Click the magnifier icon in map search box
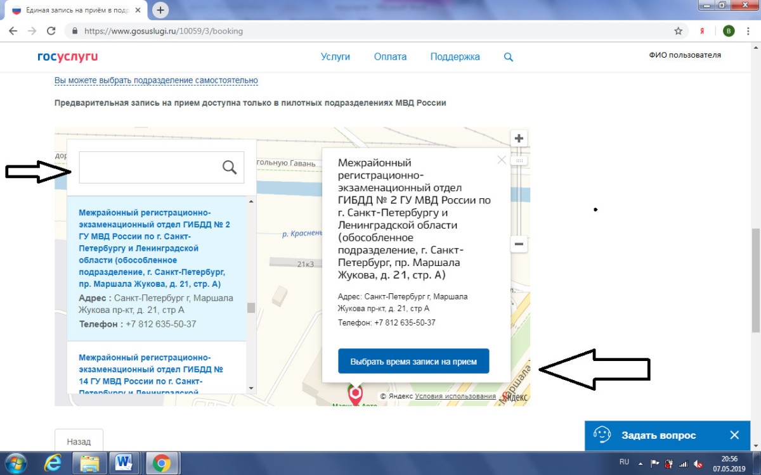The image size is (761, 475). pyautogui.click(x=230, y=167)
